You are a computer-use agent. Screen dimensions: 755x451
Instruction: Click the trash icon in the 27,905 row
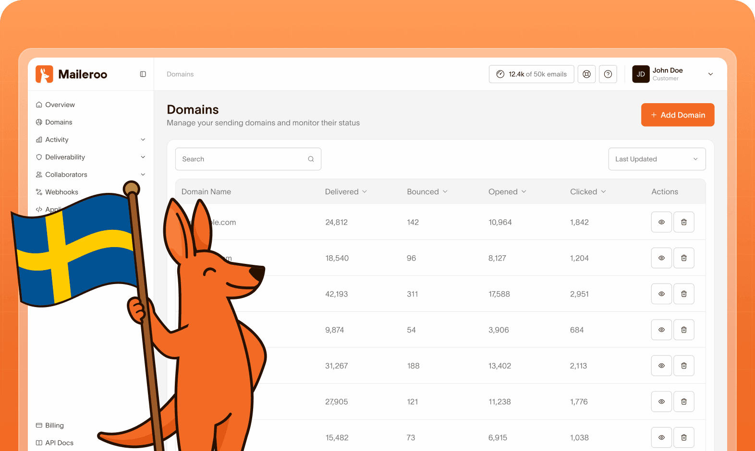click(684, 402)
